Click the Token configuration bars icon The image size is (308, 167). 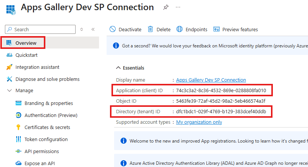[19, 139]
